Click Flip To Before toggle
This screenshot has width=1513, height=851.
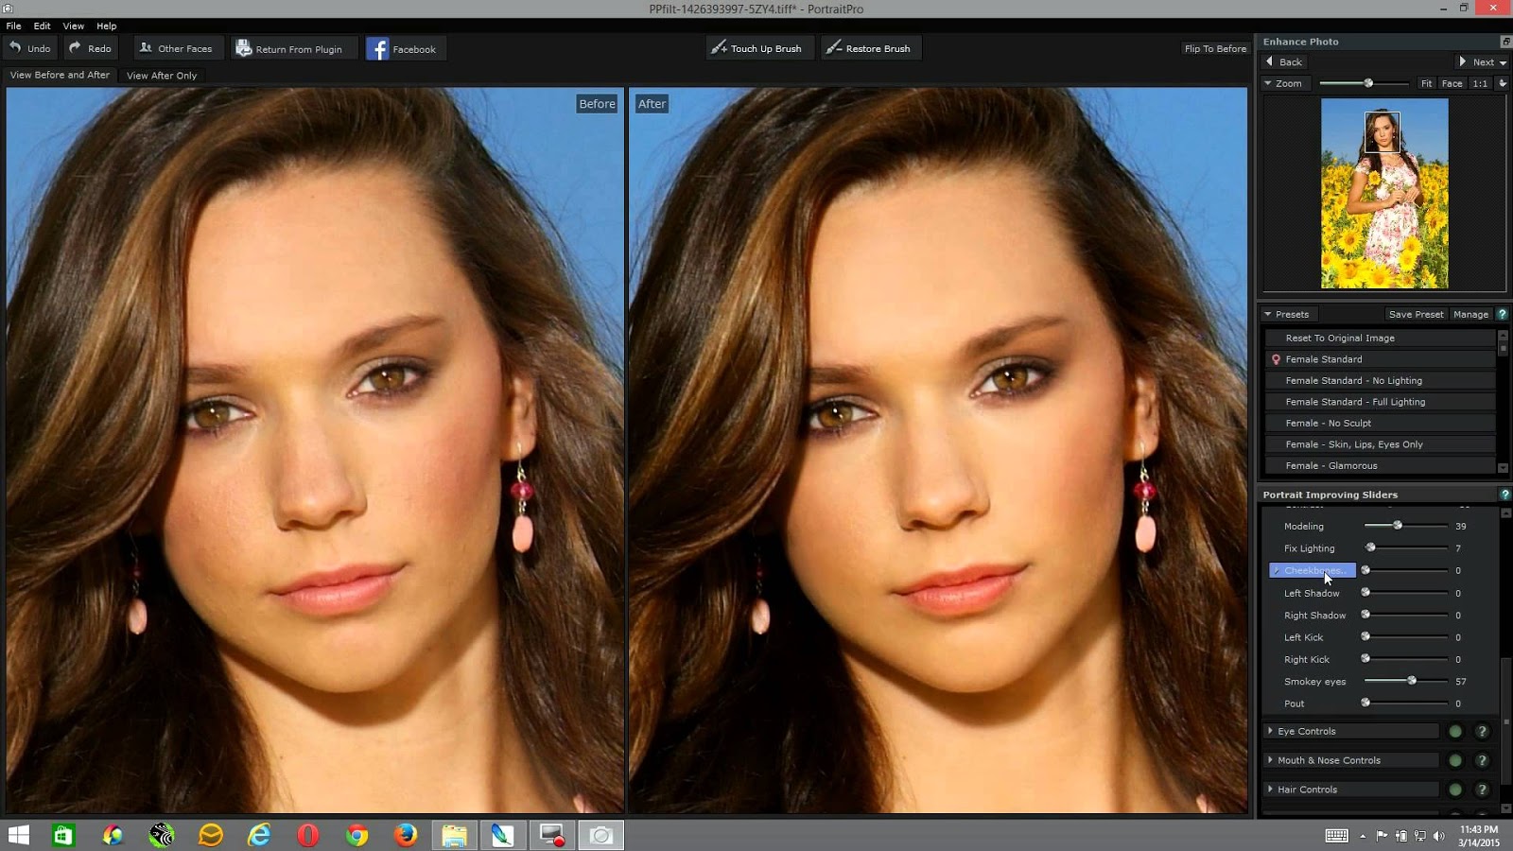(1215, 48)
